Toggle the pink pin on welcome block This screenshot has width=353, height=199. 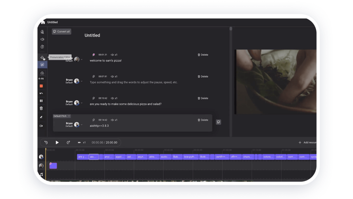point(93,55)
